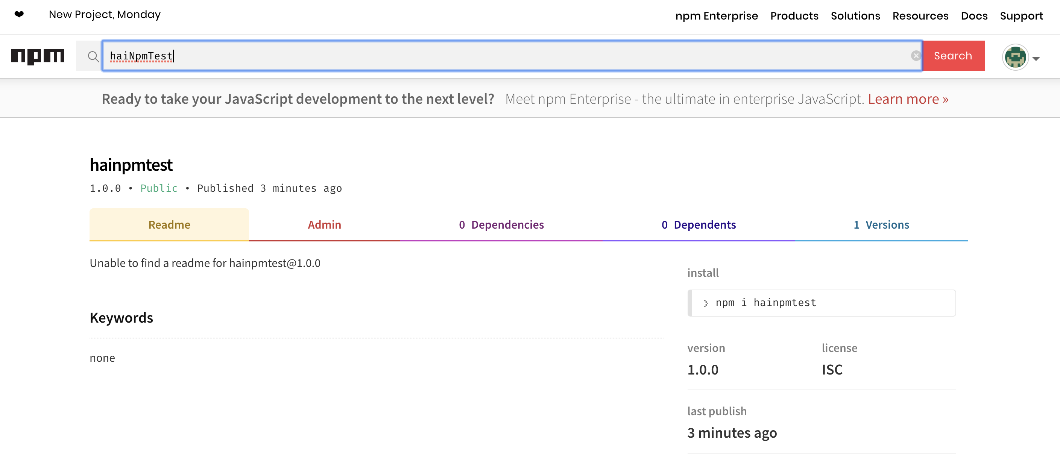Viewport: 1060px width, 461px height.
Task: Click the 'none' keywords value
Action: (x=102, y=358)
